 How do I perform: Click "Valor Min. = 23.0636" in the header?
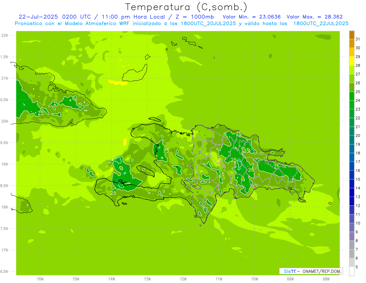[x=252, y=17]
